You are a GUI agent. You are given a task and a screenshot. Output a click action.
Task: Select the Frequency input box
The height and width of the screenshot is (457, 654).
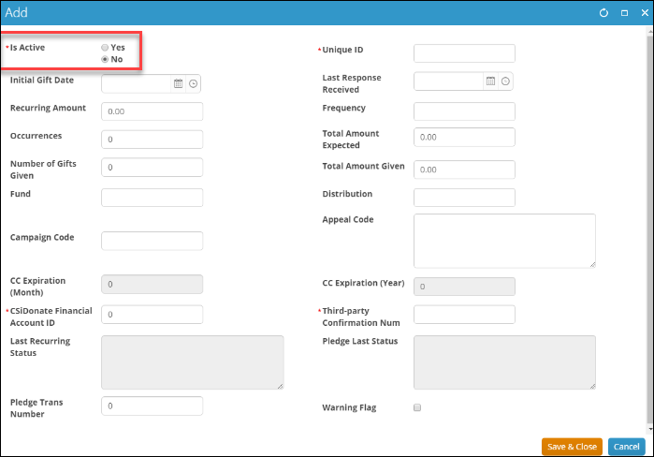(464, 111)
